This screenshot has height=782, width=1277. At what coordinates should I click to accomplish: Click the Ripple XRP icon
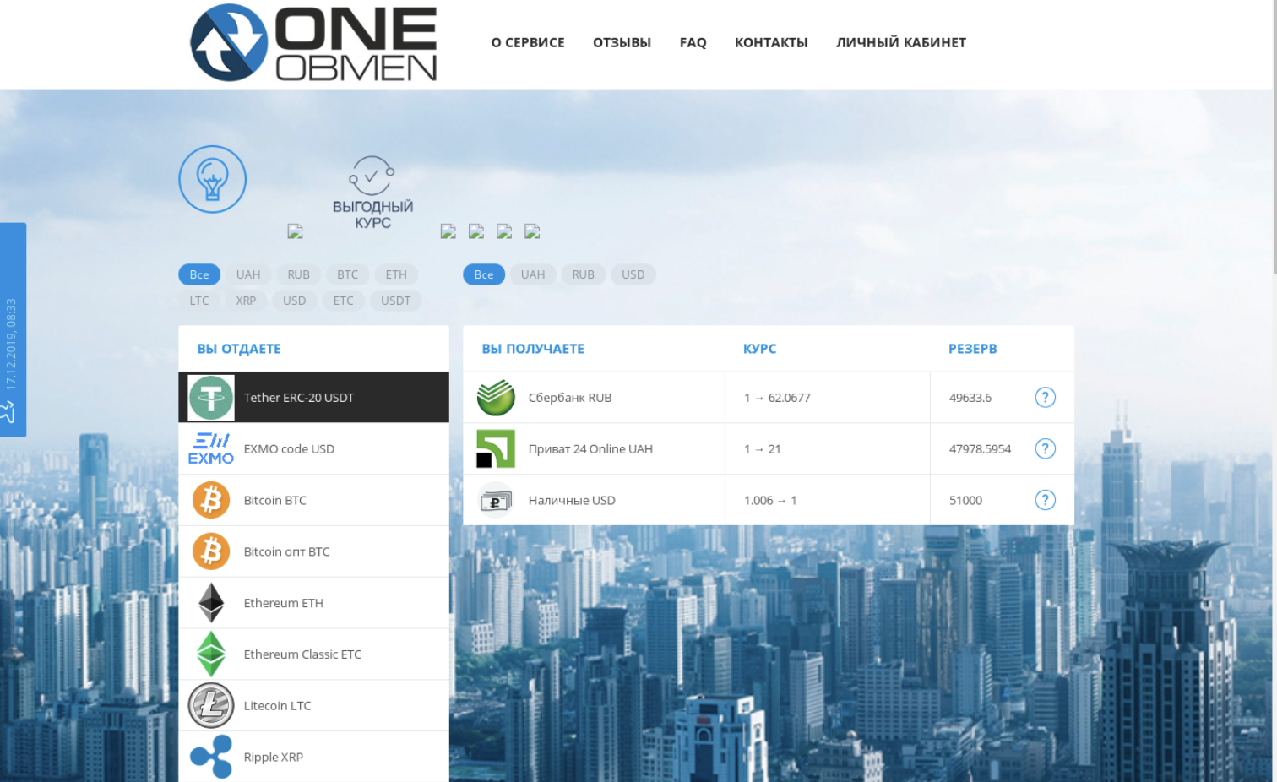click(x=210, y=757)
